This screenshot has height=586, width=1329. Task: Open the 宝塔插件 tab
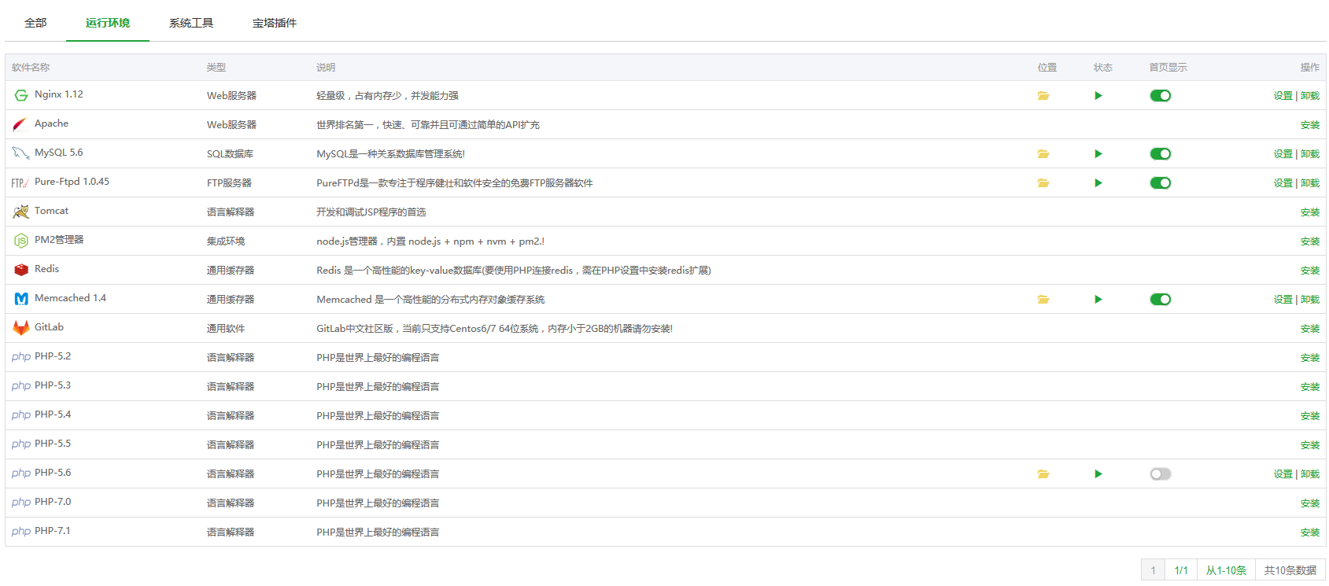point(275,23)
